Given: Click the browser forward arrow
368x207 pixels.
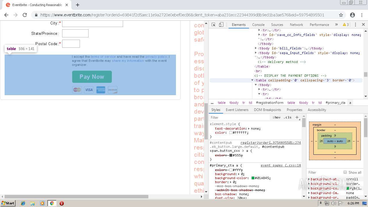Looking at the screenshot, I should tap(16, 15).
